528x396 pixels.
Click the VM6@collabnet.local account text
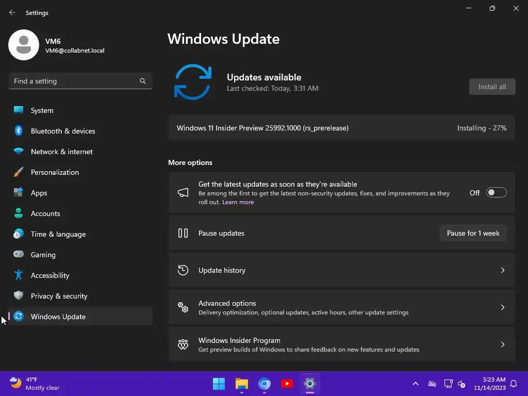click(75, 51)
